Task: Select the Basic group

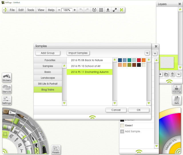Action: click(x=48, y=72)
